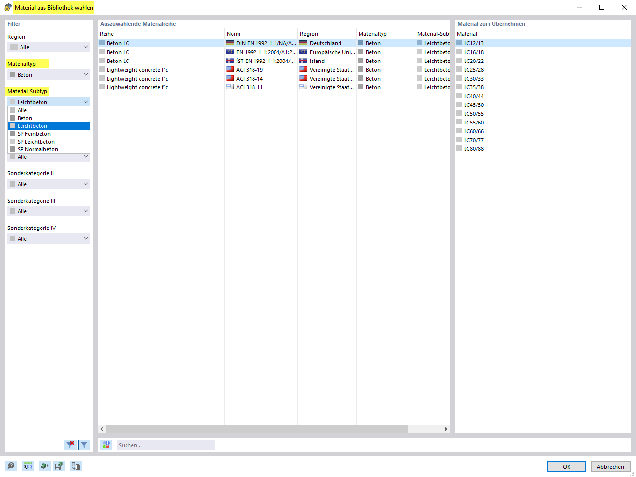Open help via the question mark icon
The image size is (636, 477).
pos(11,466)
